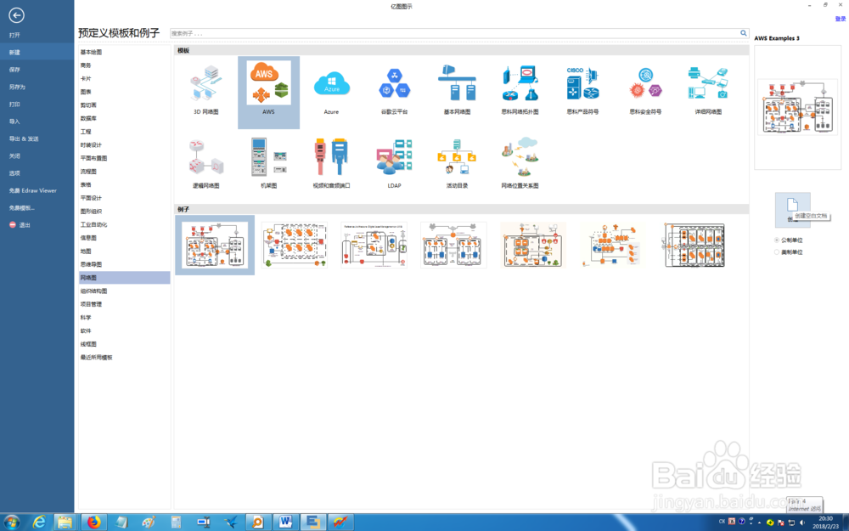Open Word from the taskbar
The width and height of the screenshot is (849, 531).
pos(285,523)
